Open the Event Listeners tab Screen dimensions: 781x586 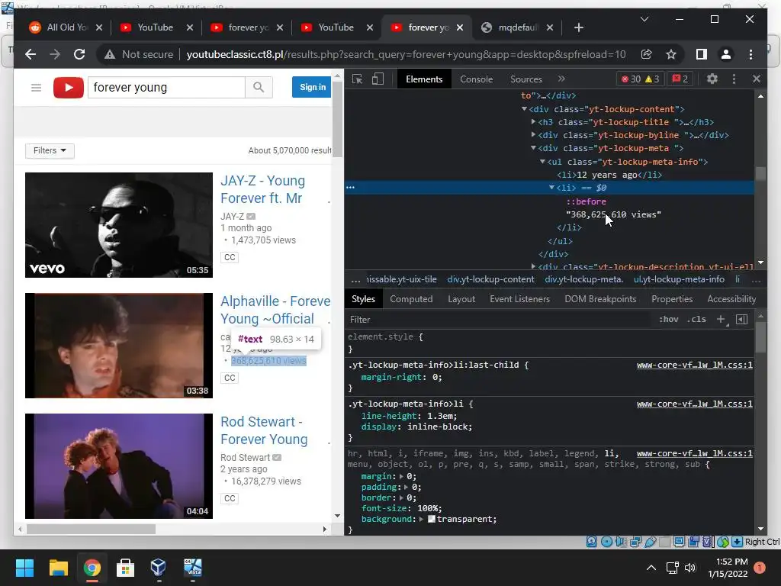519,299
